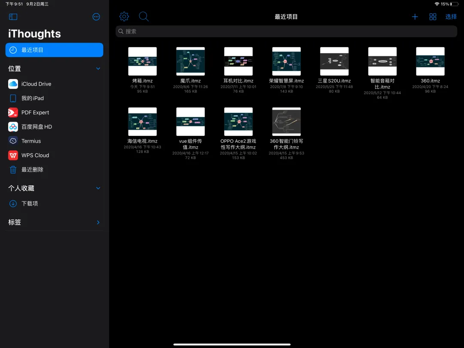This screenshot has width=464, height=348.
Task: Click the magnifier search toolbar icon
Action: click(x=144, y=17)
